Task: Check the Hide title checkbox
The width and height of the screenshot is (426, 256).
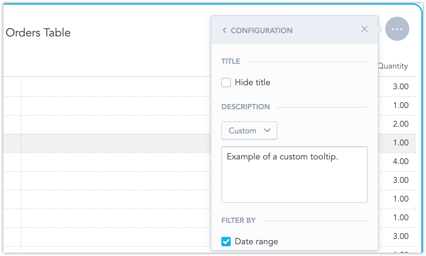Action: (x=226, y=83)
